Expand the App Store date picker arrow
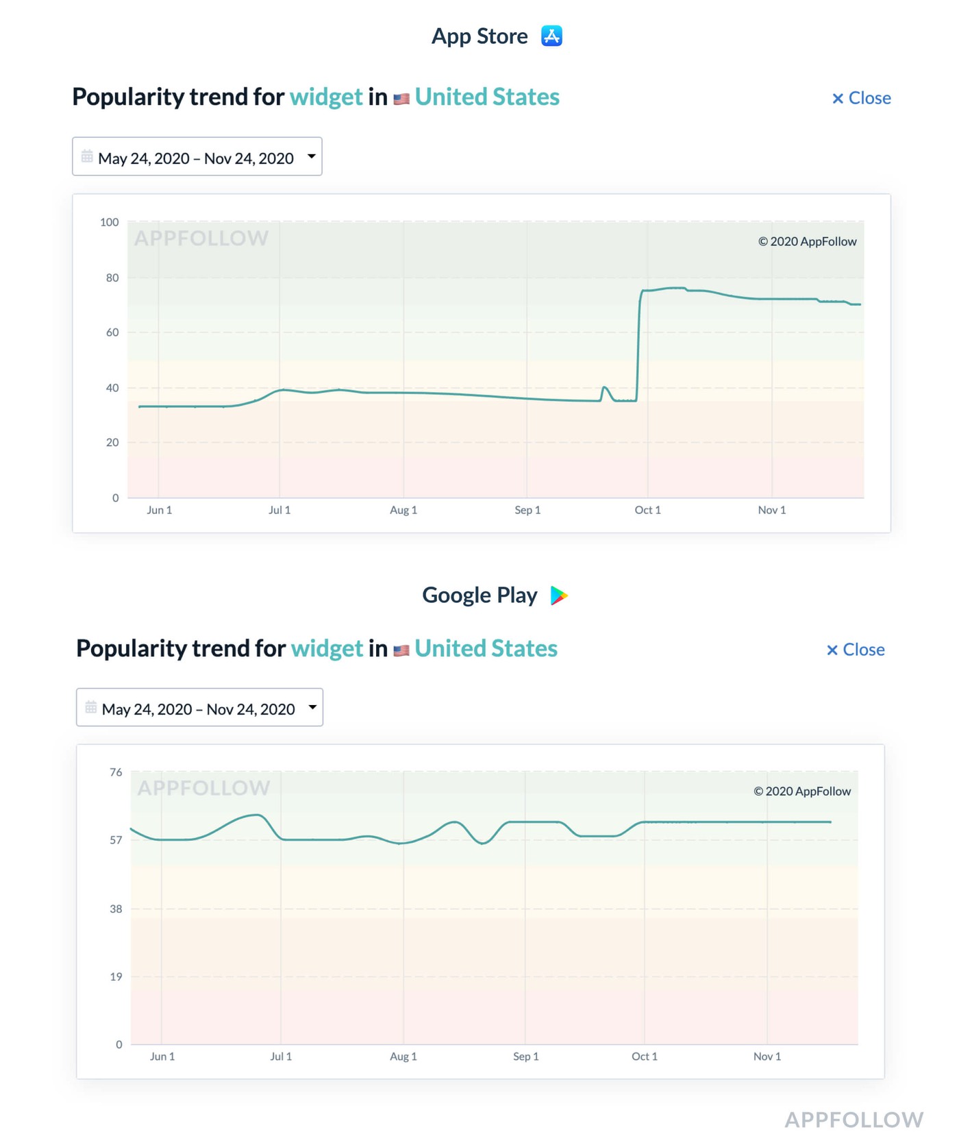959x1145 pixels. pos(312,156)
